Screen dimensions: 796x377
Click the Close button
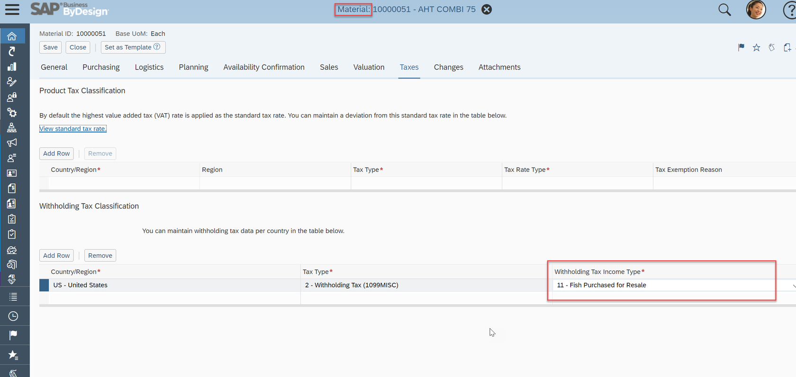(x=78, y=47)
